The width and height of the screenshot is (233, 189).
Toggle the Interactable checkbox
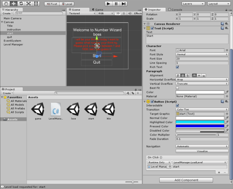(x=177, y=105)
